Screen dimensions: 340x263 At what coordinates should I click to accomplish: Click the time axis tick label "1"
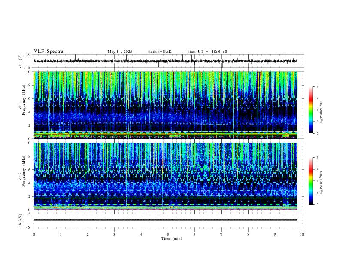tap(61, 235)
